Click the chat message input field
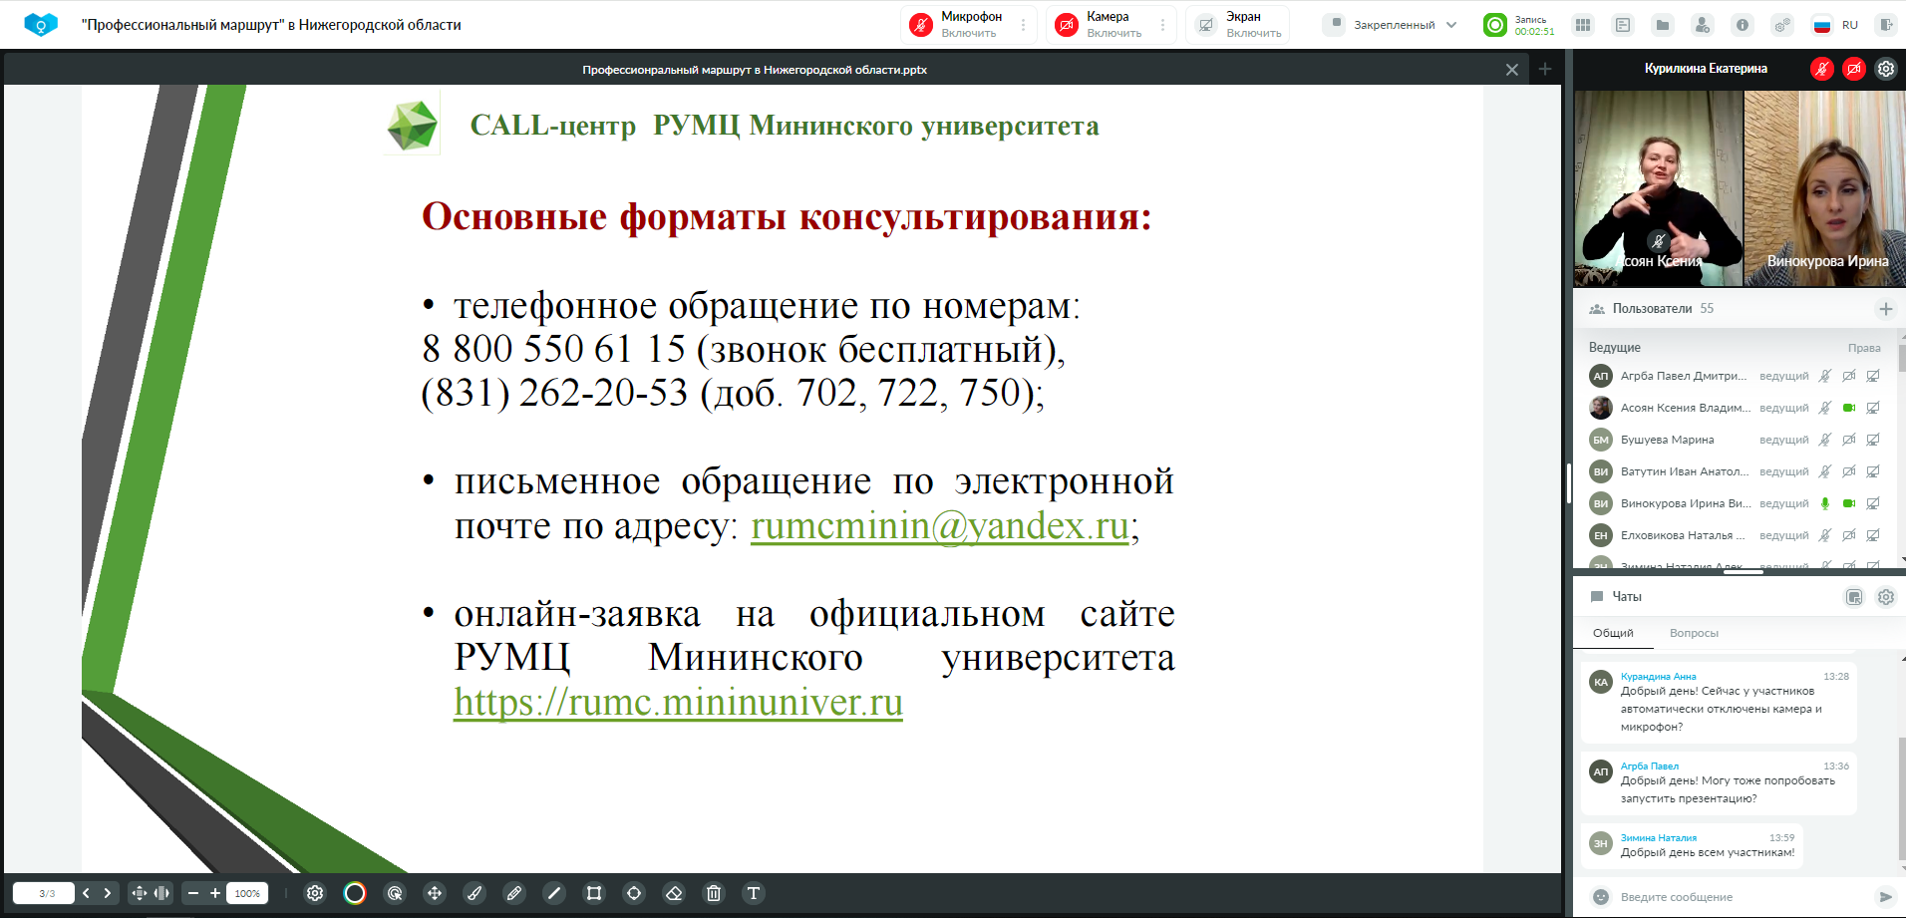Viewport: 1906px width, 918px height. click(1735, 897)
